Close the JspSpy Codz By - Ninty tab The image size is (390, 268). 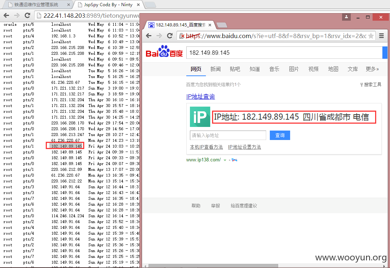point(138,5)
